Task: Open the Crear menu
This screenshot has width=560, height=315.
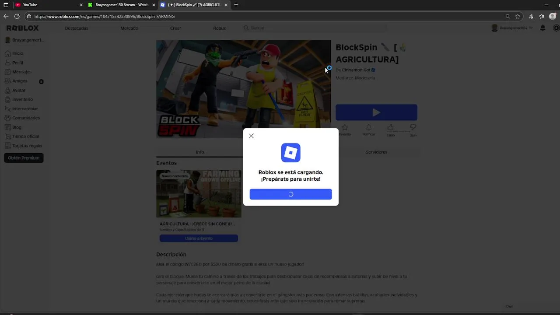Action: click(175, 28)
